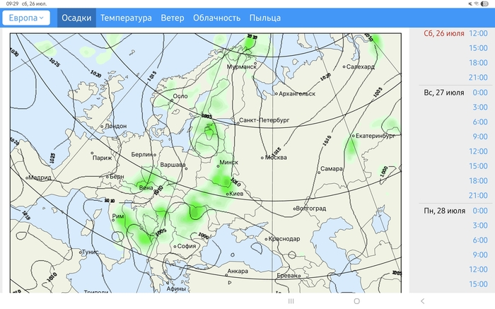
Task: Choose 6:00 on Monday 28 July
Action: pos(479,240)
